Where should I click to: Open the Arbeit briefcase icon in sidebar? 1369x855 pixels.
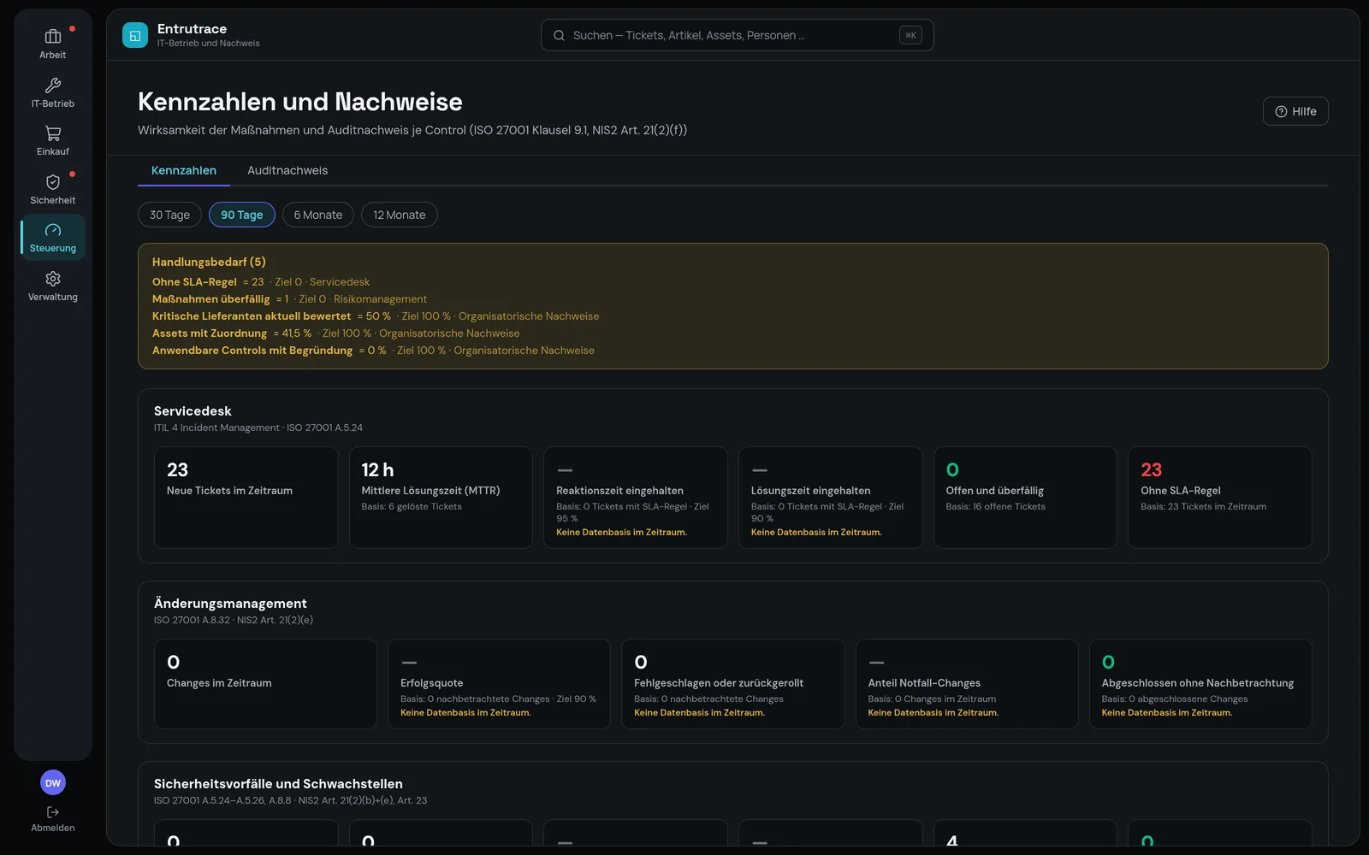coord(53,36)
